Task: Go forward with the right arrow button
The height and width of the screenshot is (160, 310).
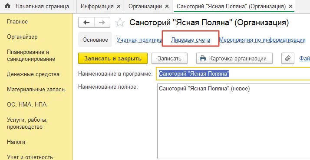Action: (x=102, y=23)
